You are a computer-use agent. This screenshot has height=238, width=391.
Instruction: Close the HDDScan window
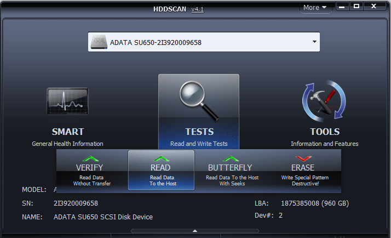pos(373,7)
